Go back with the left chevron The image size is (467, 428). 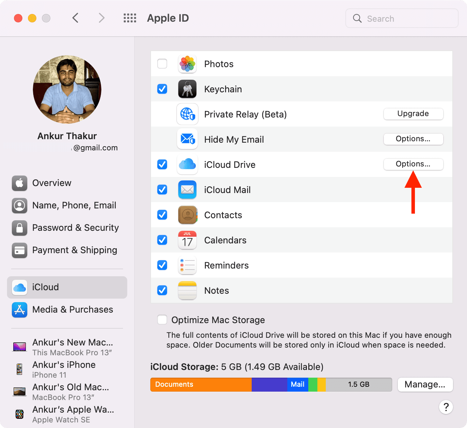click(x=75, y=18)
